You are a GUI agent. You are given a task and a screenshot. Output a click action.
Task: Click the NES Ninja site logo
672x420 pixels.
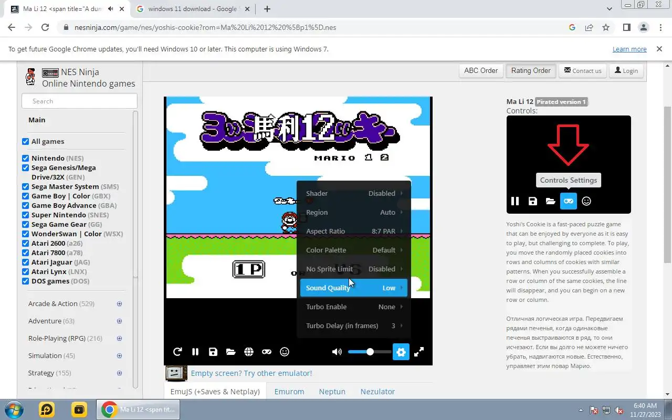tap(30, 77)
